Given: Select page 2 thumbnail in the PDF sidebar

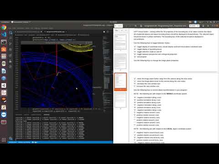Looking at the screenshot, I should 120,61.
